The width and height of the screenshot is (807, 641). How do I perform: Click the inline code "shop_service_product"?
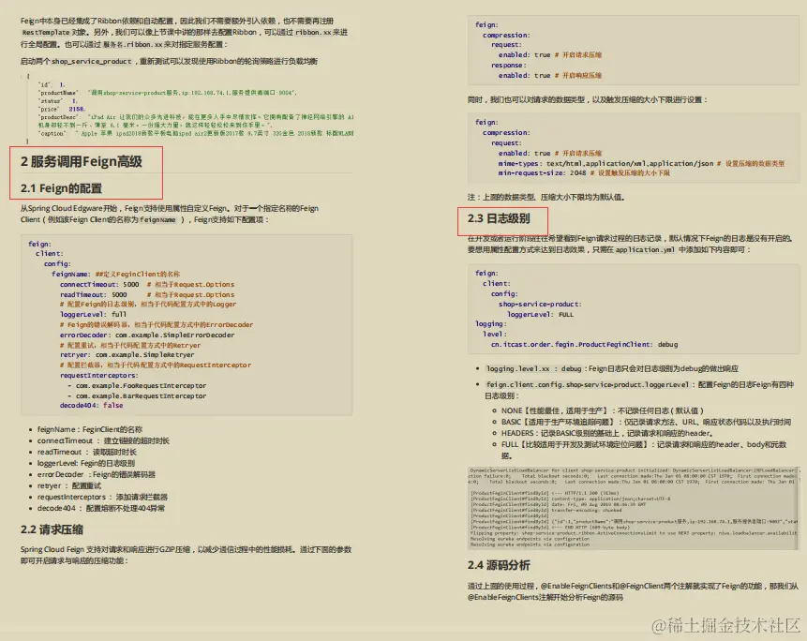pos(91,61)
